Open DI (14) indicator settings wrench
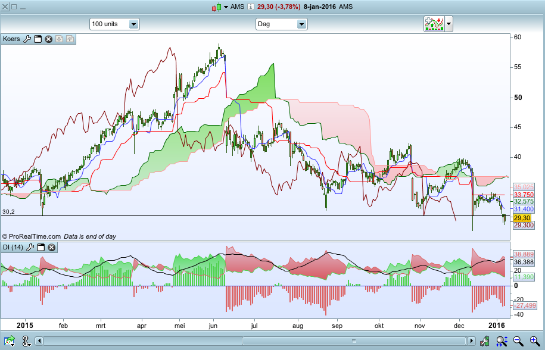 (x=30, y=247)
